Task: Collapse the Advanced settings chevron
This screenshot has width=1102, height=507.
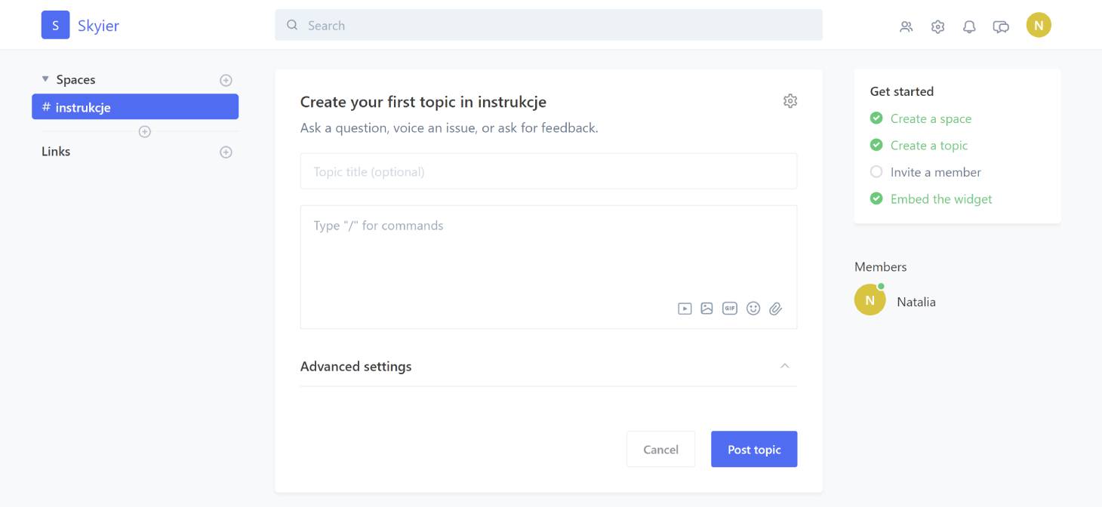Action: point(784,366)
